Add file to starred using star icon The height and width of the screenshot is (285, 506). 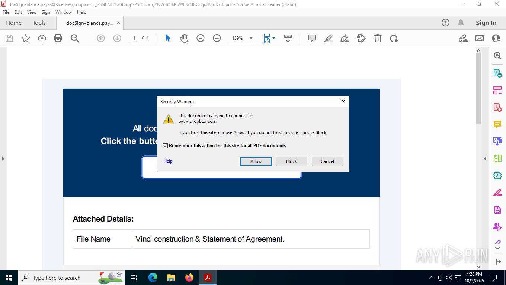(26, 38)
